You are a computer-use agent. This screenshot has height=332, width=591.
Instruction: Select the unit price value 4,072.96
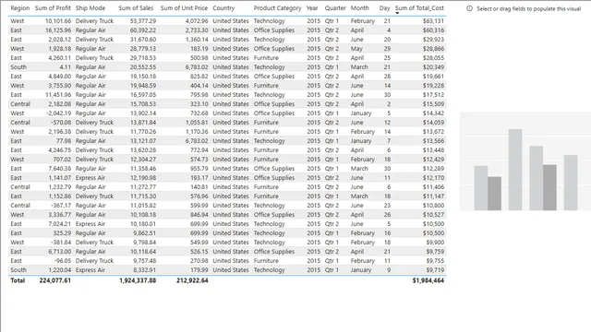tap(197, 21)
